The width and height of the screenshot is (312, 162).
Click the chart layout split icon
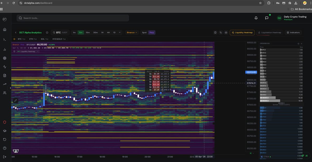[x=215, y=32]
